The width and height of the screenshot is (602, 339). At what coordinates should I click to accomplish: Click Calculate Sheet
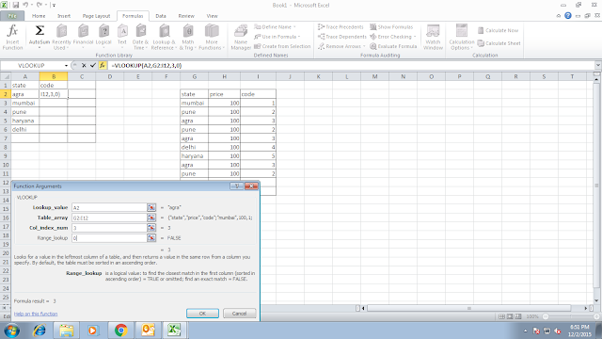point(499,43)
